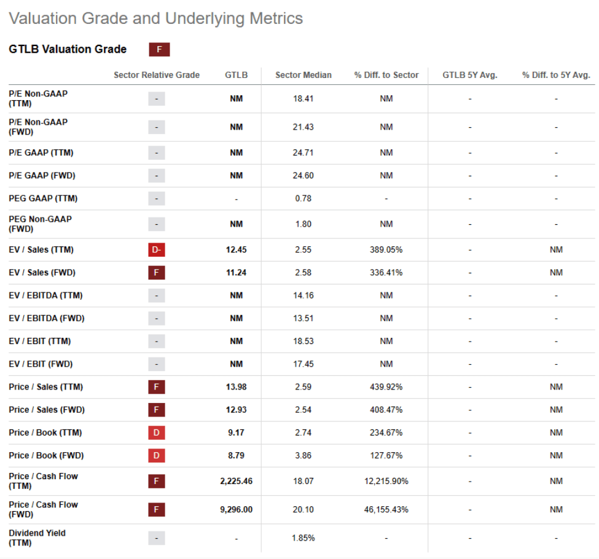Click the % Diff. to Sector column header
This screenshot has height=559, width=599.
(386, 76)
